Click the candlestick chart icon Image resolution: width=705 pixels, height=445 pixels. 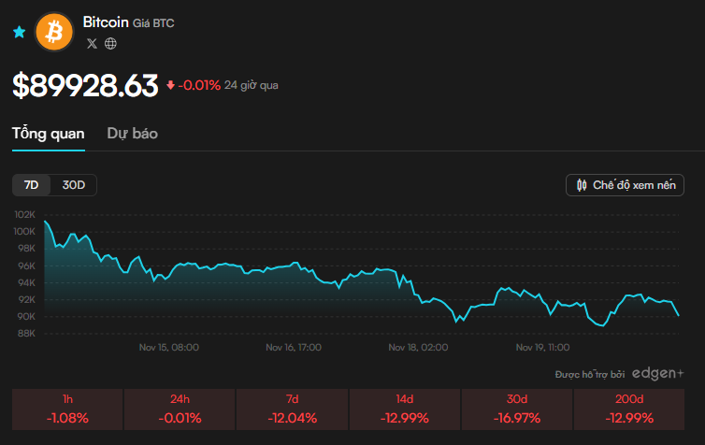[x=582, y=185]
